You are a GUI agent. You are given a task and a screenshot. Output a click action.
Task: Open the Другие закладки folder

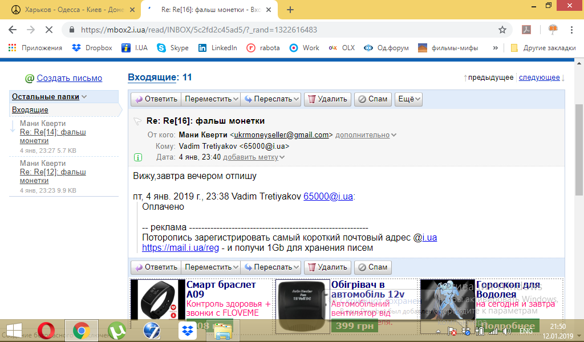[543, 48]
